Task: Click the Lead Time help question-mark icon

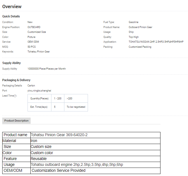Action: 15,96
